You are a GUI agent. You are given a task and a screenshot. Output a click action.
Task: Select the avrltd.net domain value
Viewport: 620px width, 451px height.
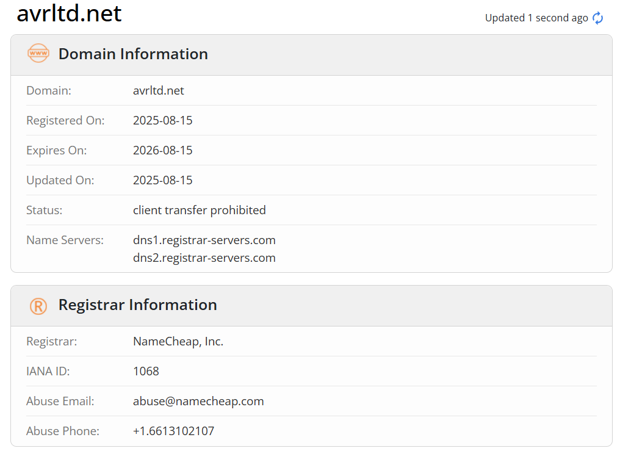click(158, 90)
